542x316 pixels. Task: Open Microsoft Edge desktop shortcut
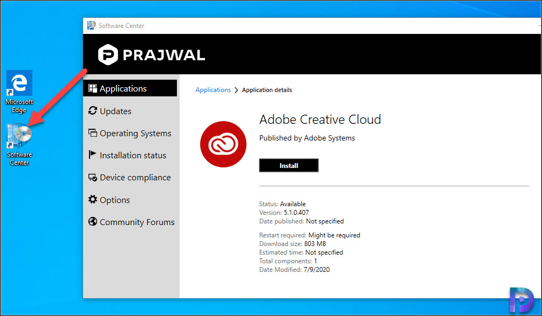point(19,92)
